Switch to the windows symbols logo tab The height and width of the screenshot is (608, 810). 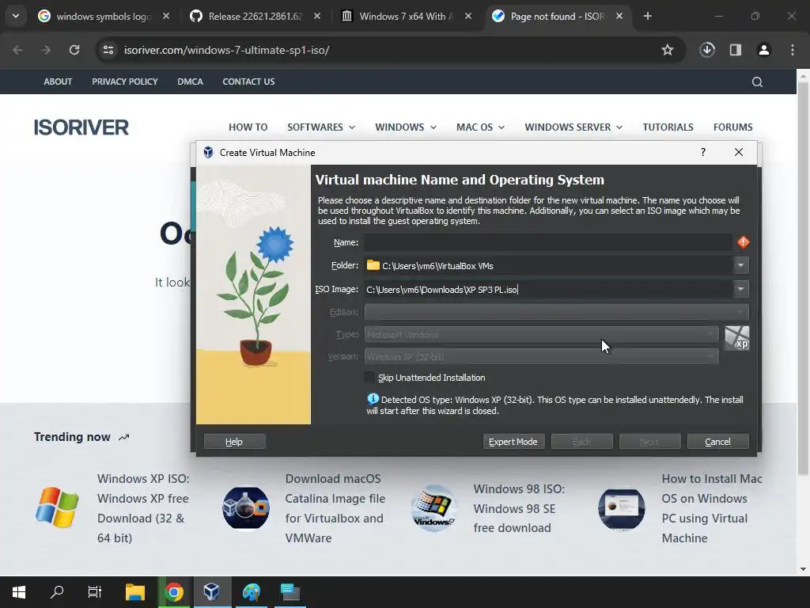(x=104, y=17)
